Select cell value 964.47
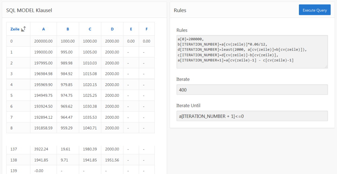 pos(67,117)
